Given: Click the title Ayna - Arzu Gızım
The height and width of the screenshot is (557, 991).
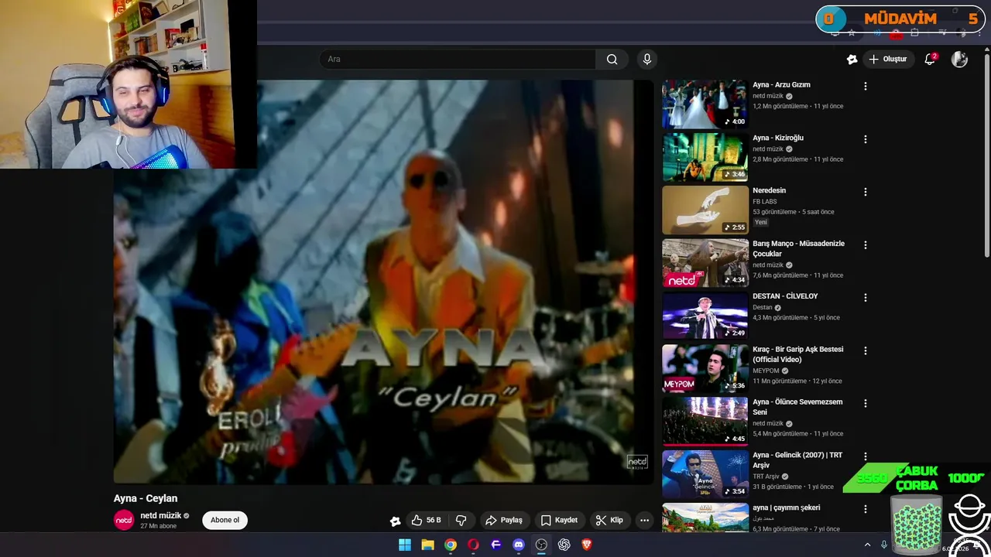Looking at the screenshot, I should (781, 85).
